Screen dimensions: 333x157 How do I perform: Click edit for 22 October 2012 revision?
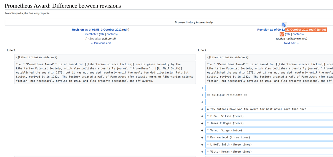pos(313,29)
